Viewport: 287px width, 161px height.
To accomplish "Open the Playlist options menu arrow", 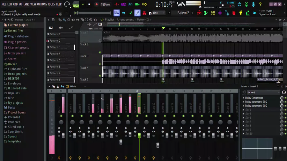I will pyautogui.click(x=49, y=20).
